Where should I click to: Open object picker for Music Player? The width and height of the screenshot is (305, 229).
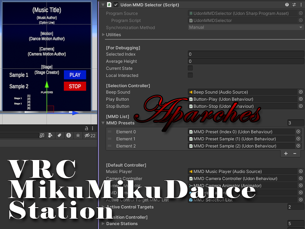coord(301,171)
